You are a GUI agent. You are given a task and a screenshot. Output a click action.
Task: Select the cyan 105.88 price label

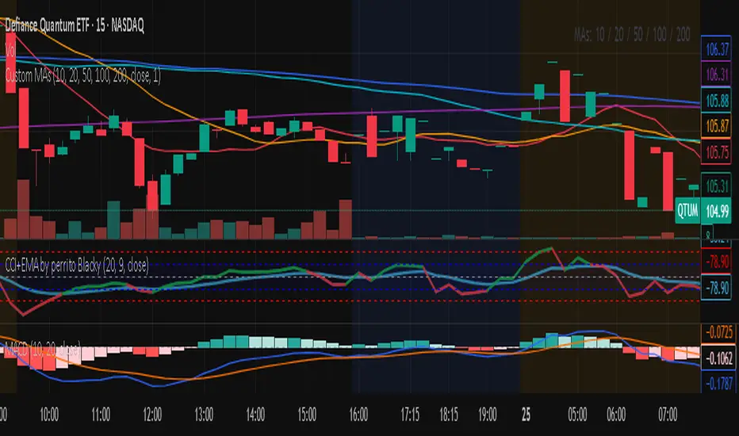tap(716, 100)
